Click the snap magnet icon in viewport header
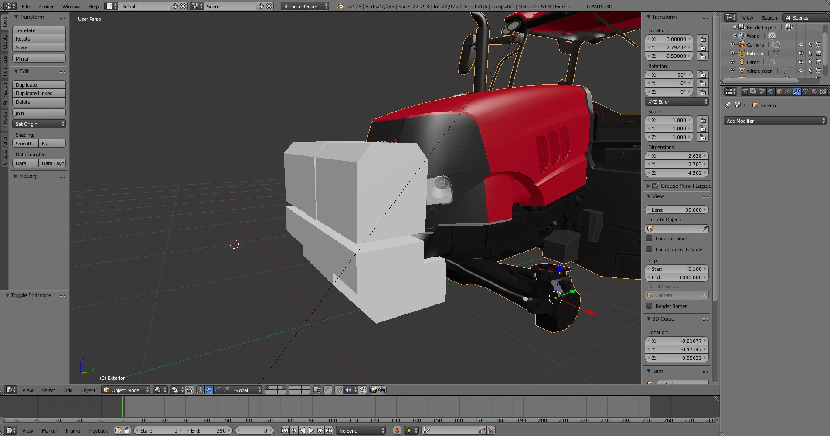This screenshot has height=436, width=830. click(x=338, y=390)
